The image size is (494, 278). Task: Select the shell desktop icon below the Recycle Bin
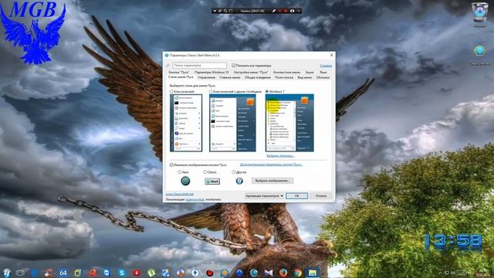tap(479, 55)
